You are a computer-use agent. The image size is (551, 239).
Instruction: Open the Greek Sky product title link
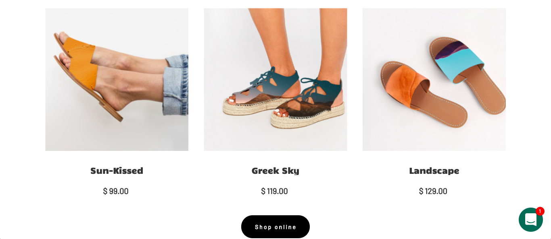(275, 171)
